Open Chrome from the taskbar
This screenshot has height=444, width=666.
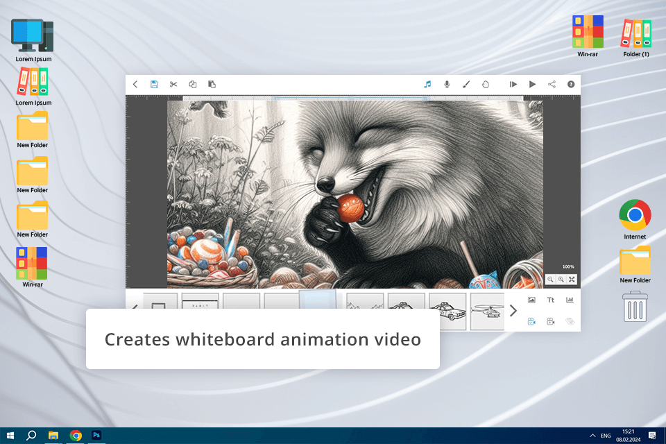(76, 436)
